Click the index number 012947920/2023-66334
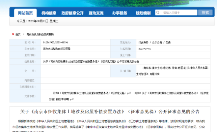The height and width of the screenshot is (137, 217). pos(55,42)
